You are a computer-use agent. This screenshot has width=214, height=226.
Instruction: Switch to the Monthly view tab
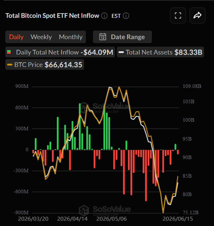coord(71,37)
